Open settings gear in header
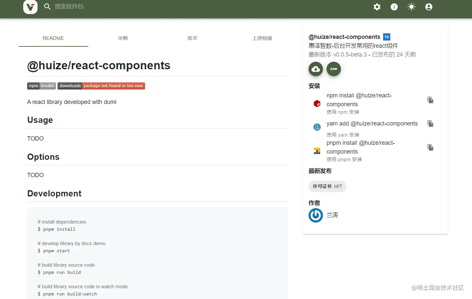472x299 pixels. 377,7
